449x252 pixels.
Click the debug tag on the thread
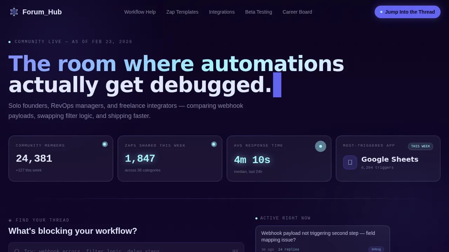pyautogui.click(x=376, y=249)
